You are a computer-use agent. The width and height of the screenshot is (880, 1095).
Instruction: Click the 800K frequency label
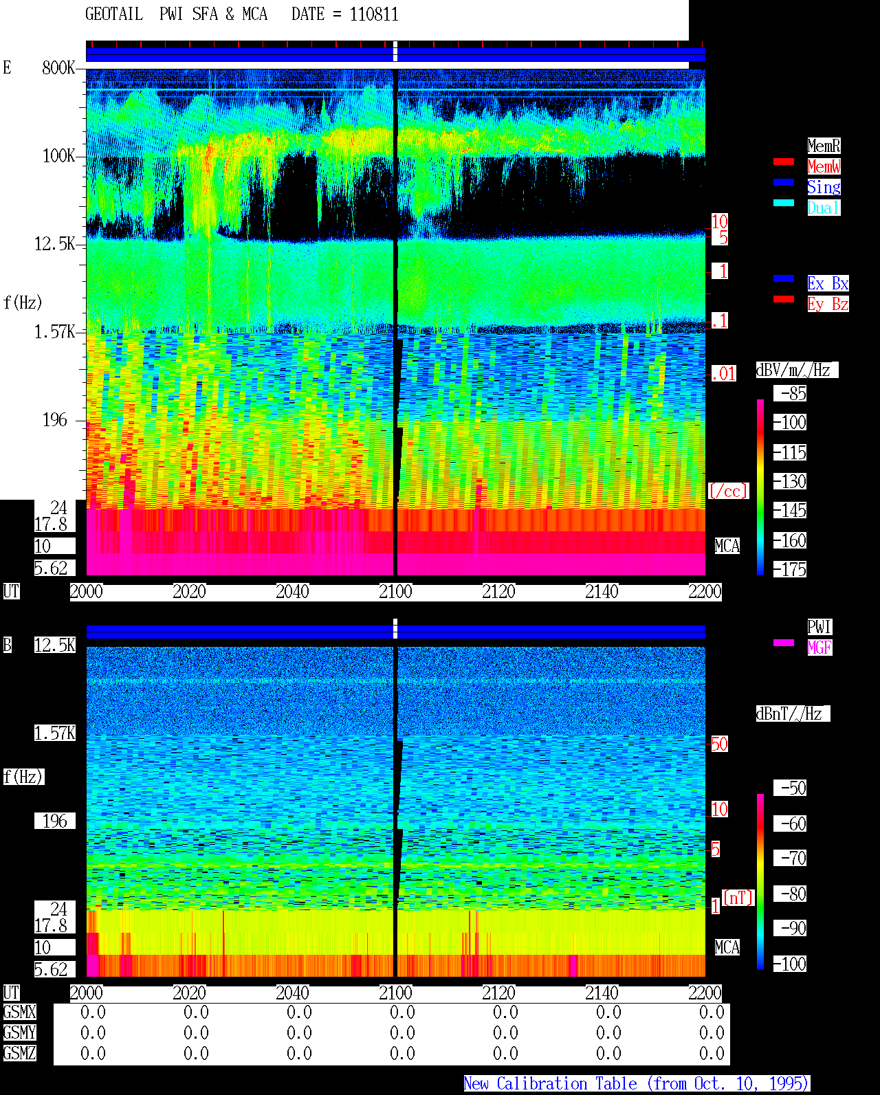pyautogui.click(x=58, y=68)
